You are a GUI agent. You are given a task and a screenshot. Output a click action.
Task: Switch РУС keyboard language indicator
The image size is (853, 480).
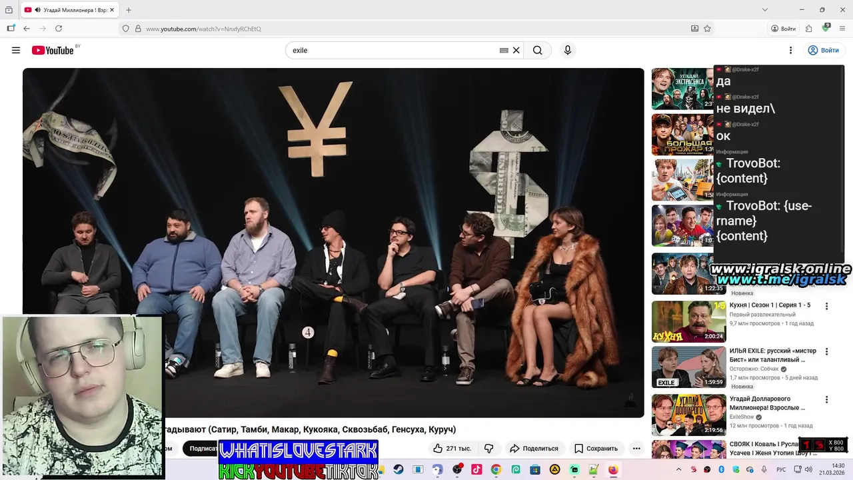tap(781, 469)
